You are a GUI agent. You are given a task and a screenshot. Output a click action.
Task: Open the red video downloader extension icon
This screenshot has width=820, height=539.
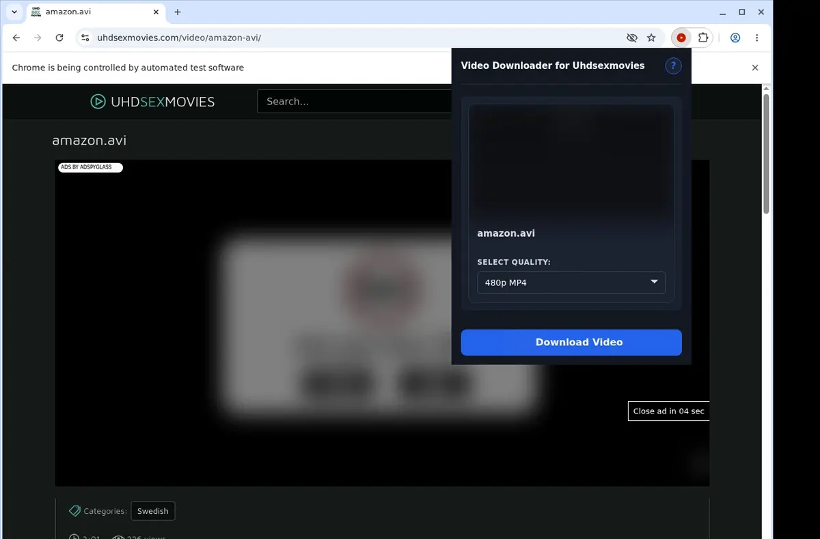click(681, 38)
